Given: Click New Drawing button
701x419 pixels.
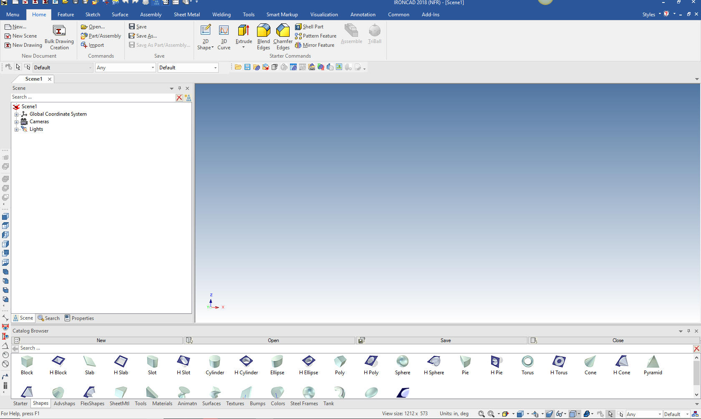Looking at the screenshot, I should click(23, 45).
